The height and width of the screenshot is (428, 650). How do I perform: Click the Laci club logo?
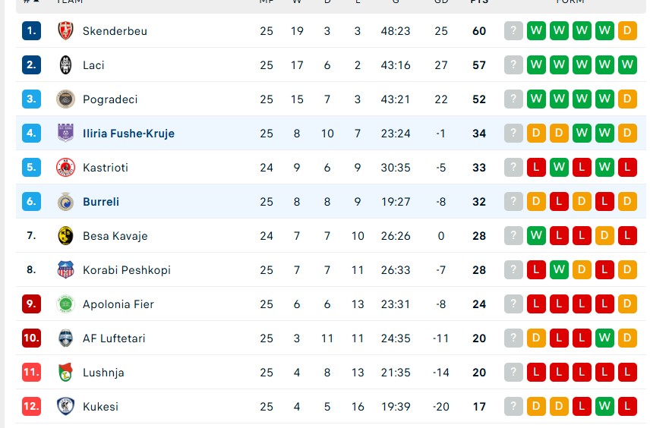[66, 65]
